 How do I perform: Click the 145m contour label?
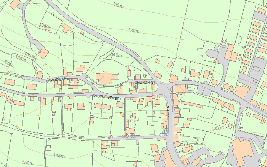click(x=59, y=156)
